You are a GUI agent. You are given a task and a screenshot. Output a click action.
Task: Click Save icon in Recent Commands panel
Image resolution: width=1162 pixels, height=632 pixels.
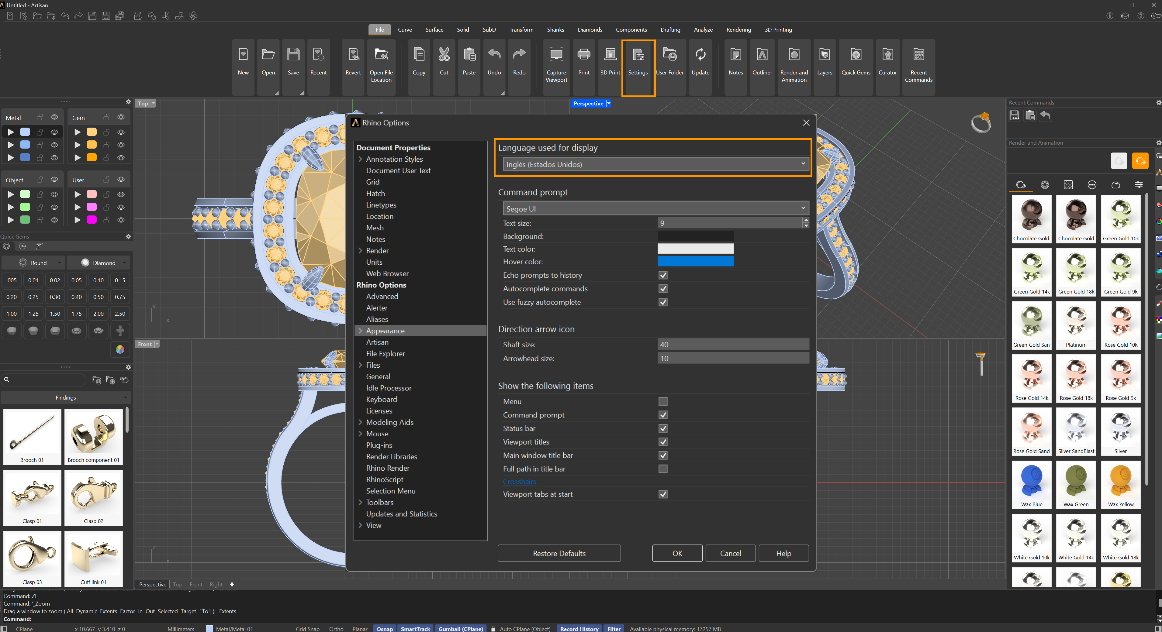tap(1015, 115)
